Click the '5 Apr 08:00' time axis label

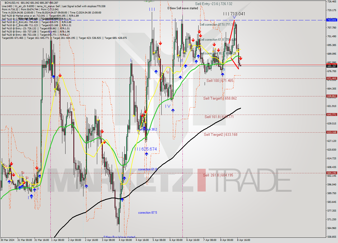(x=159, y=240)
